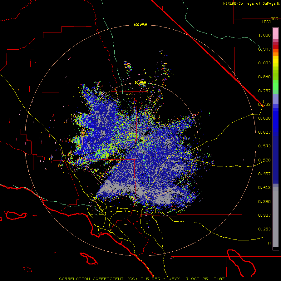Click the 100 NMI range ring label
Screen dimensions: 281x281
[x=140, y=25]
